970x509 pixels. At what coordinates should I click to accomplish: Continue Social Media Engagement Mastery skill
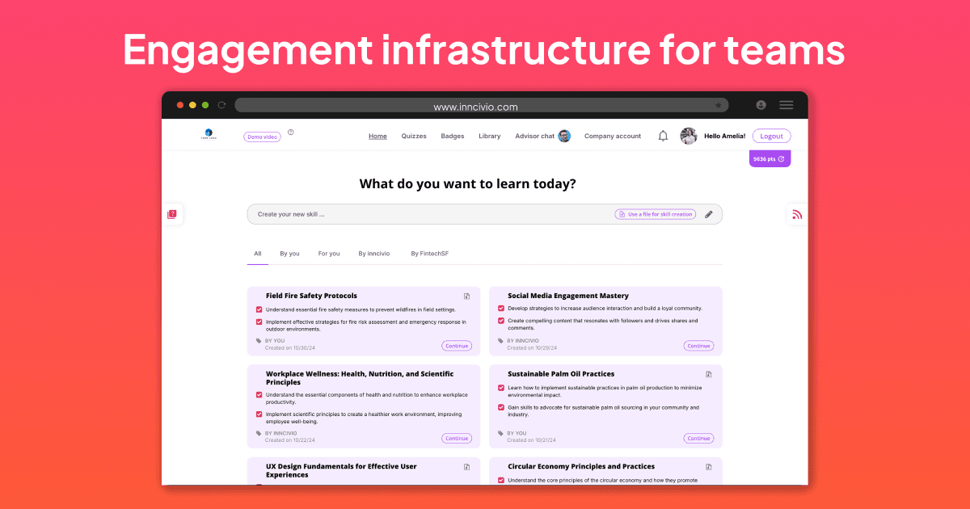(x=699, y=346)
